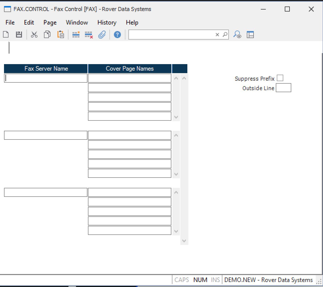Click the Cut scissors icon

point(34,35)
